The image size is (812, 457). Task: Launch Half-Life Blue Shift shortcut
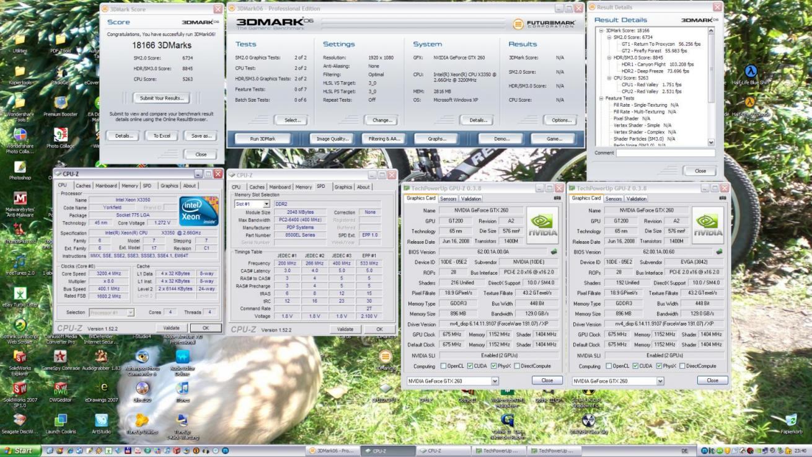click(x=751, y=74)
